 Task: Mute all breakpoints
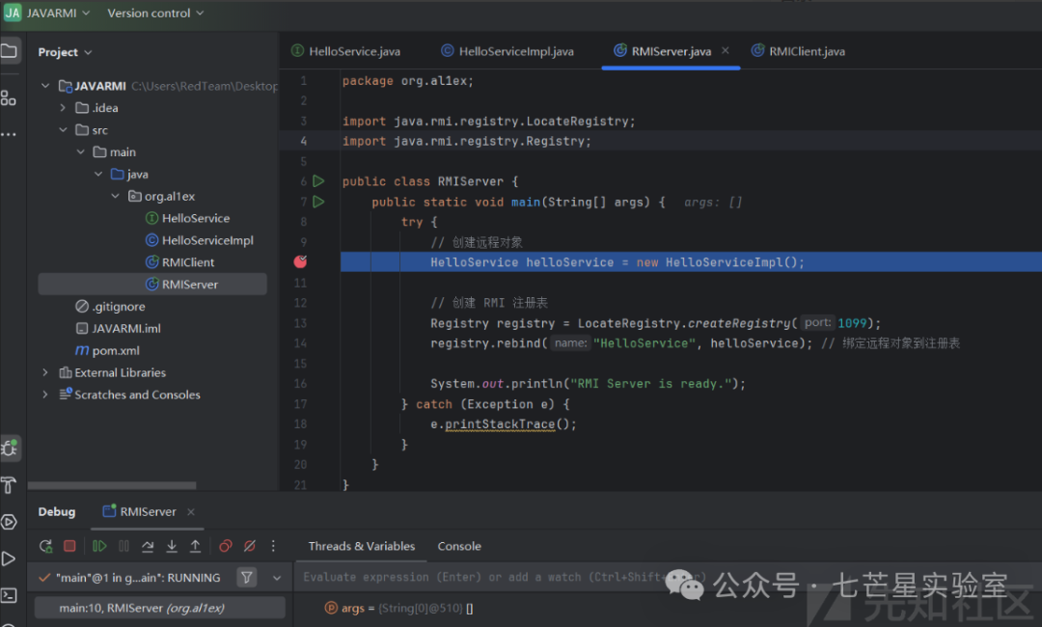(250, 546)
